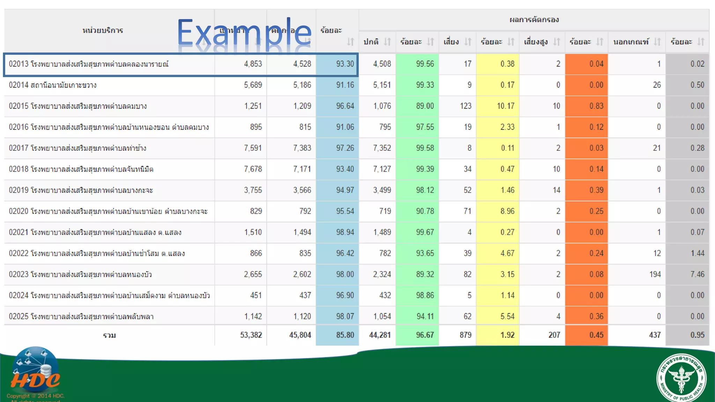Viewport: 715px width, 402px height.
Task: Sort by the เสี่ยง column arrows
Action: [468, 42]
